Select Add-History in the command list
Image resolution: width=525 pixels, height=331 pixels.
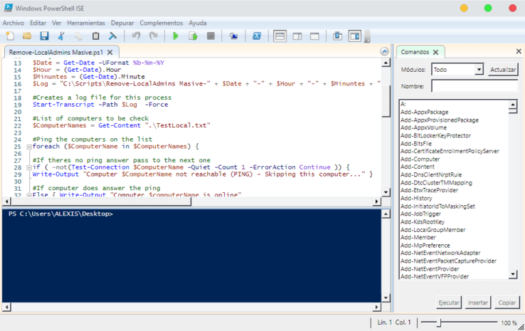pyautogui.click(x=416, y=198)
